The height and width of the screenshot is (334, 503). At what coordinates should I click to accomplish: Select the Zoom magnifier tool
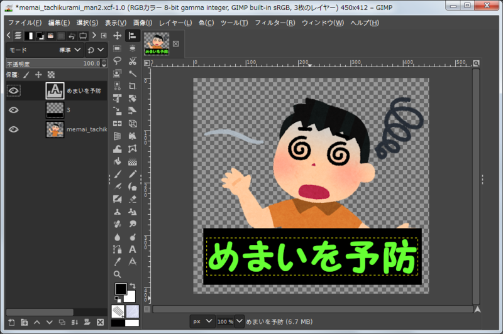pos(117,274)
